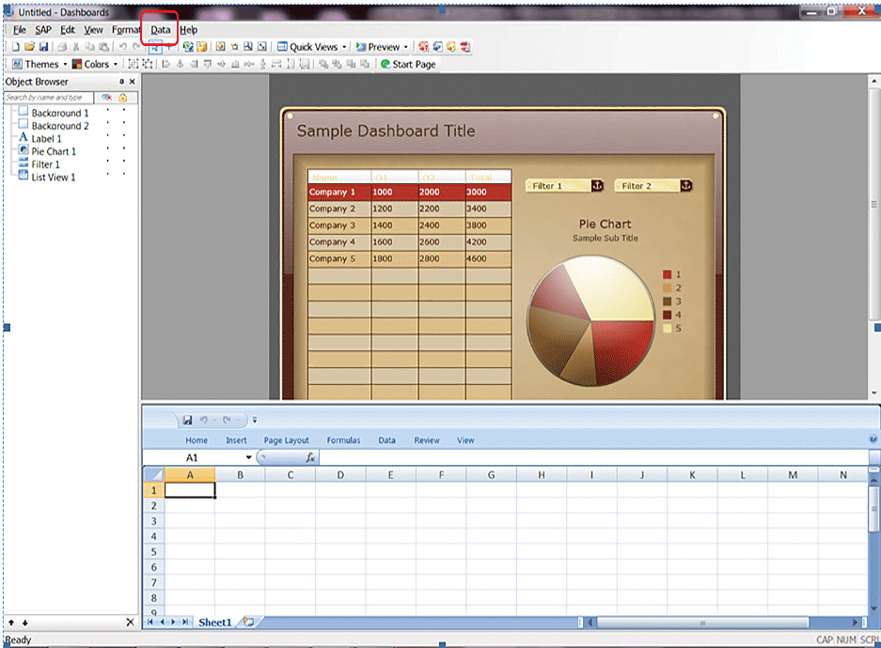Expand the Colors dropdown arrow
The height and width of the screenshot is (648, 881).
point(116,65)
